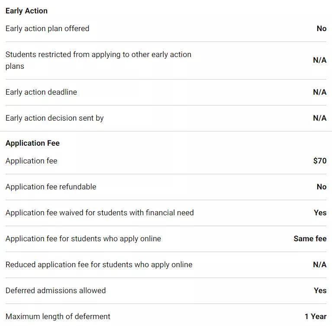Viewport: 332px width, 326px height.
Task: Select 'Reduced application fee for students' label
Action: pos(99,265)
